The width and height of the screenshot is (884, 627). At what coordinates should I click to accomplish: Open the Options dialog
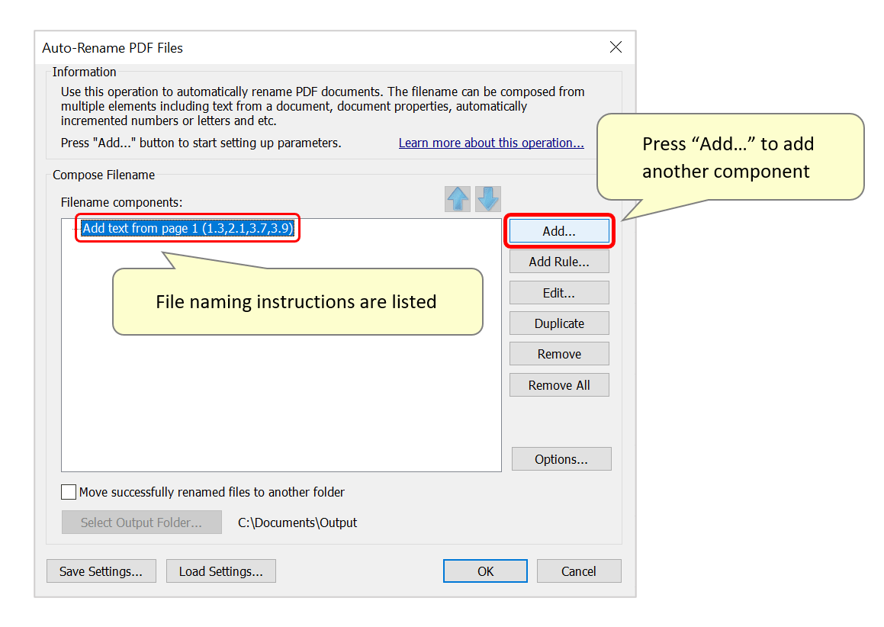[x=561, y=458]
